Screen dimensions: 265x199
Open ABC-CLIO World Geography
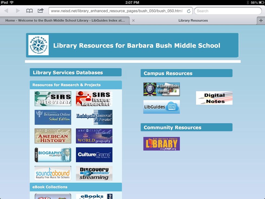coord(94,136)
